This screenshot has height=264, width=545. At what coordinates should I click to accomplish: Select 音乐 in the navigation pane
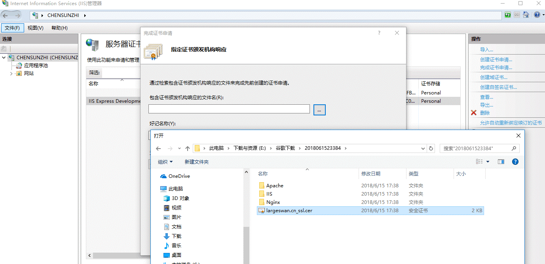pos(173,246)
